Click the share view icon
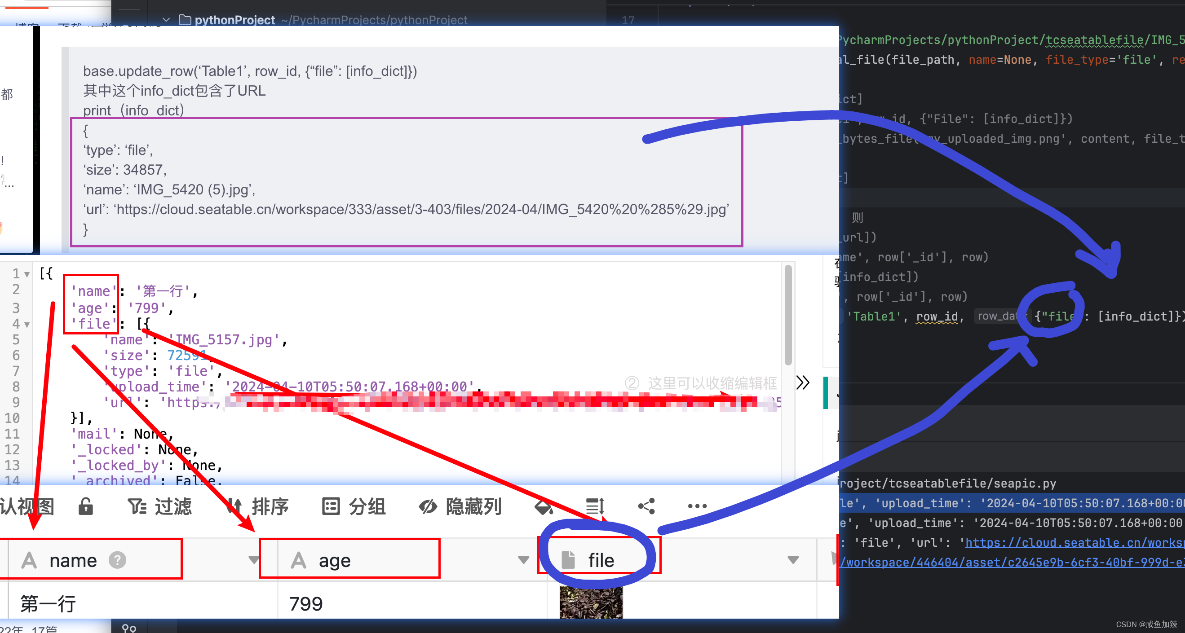 point(646,506)
